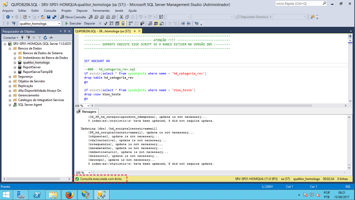Click Display Estimated Execution Plan icon
The height and width of the screenshot is (200, 355).
pos(111,24)
